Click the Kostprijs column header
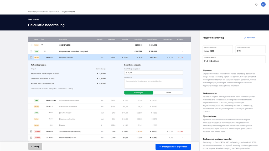This screenshot has width=269, height=151. pos(125,39)
